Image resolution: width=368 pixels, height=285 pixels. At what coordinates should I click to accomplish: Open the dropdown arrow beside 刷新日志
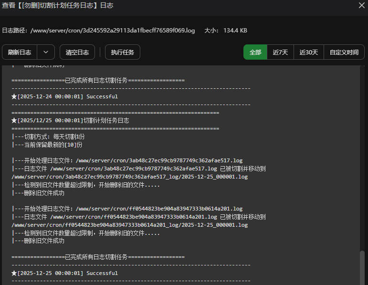pos(46,52)
